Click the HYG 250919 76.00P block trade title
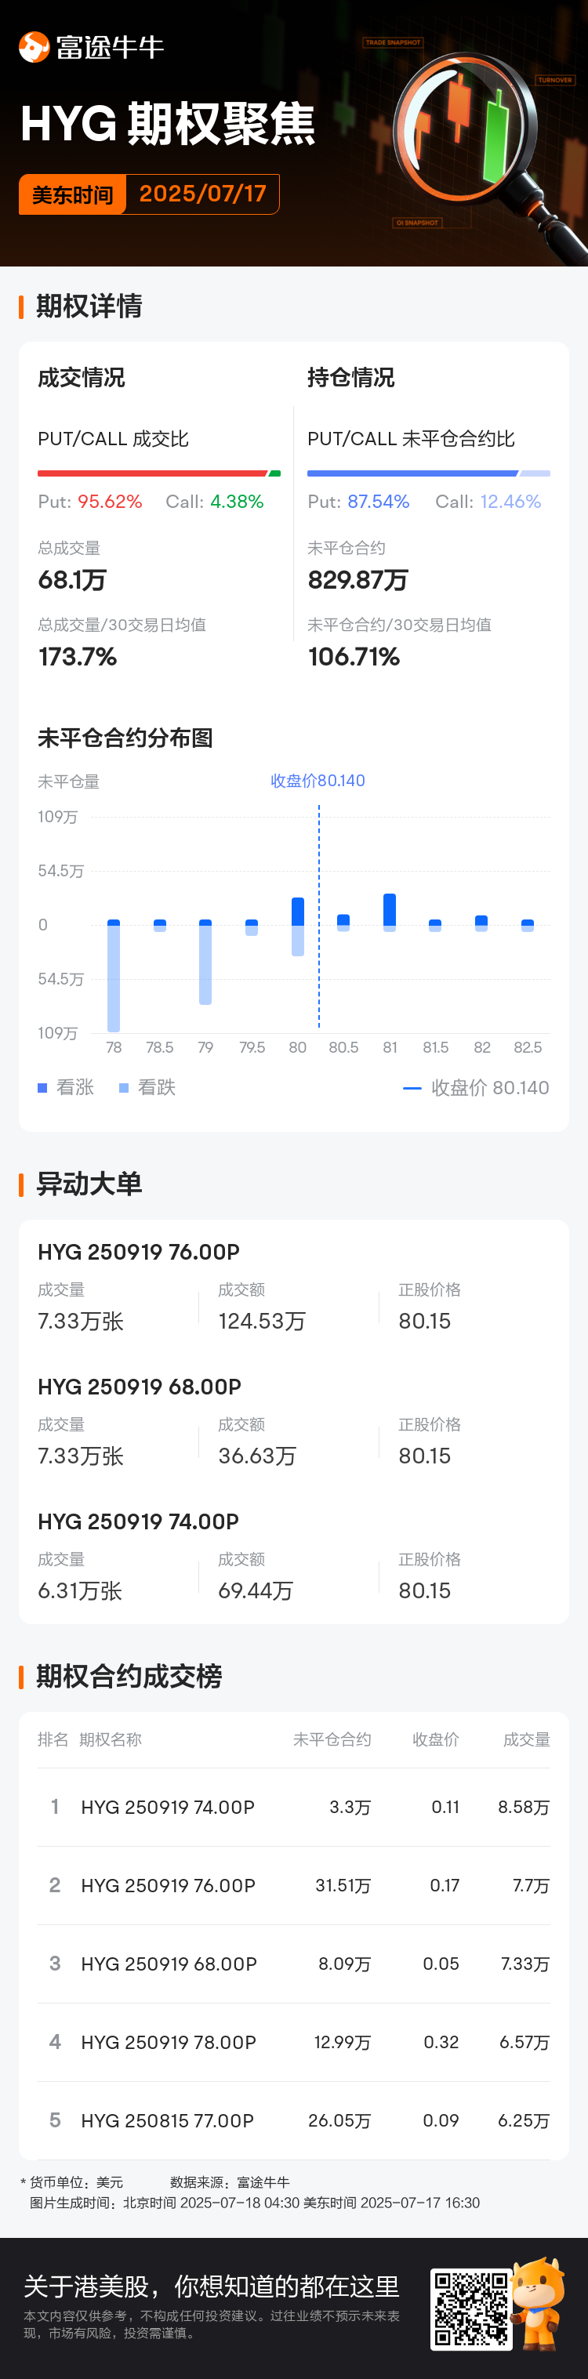Viewport: 588px width, 2379px height. pyautogui.click(x=139, y=1253)
